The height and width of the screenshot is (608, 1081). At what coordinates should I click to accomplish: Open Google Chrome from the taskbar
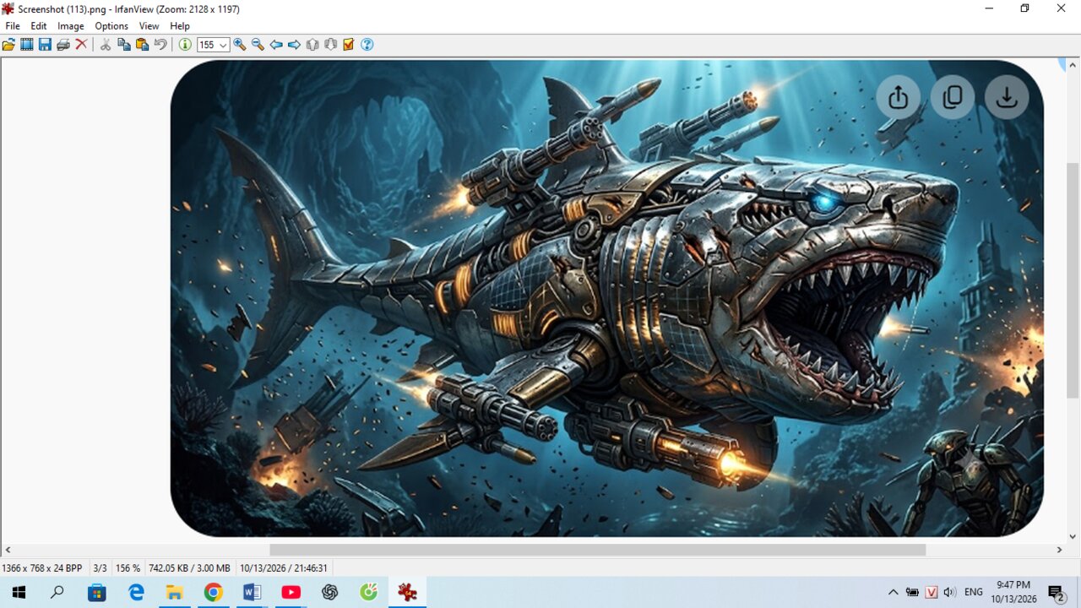213,593
